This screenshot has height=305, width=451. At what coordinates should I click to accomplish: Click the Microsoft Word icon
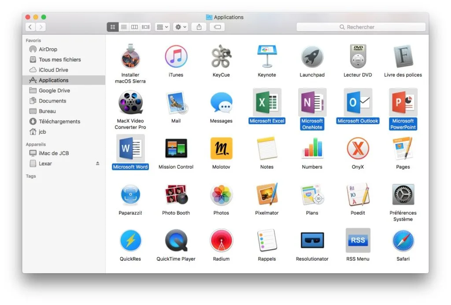(x=130, y=148)
